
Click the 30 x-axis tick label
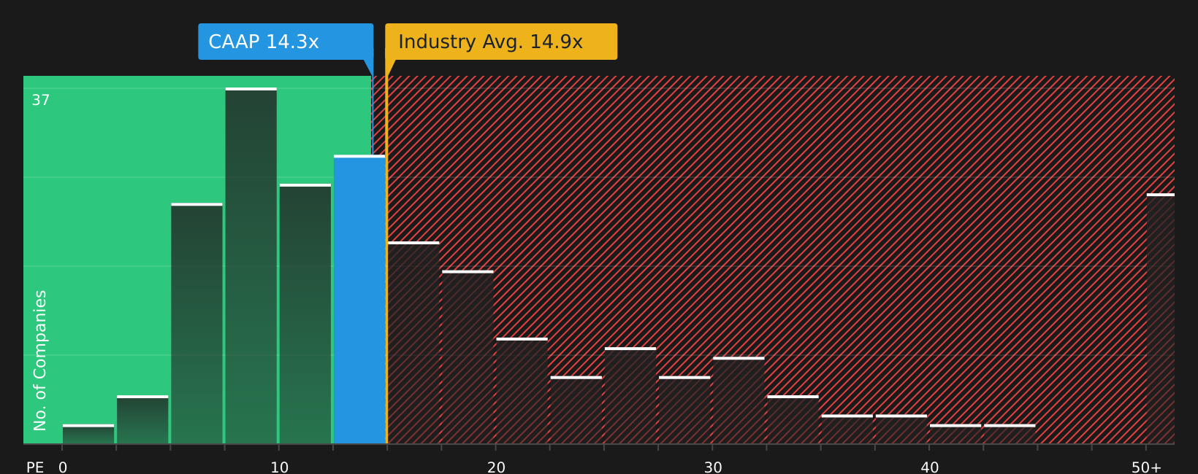713,467
